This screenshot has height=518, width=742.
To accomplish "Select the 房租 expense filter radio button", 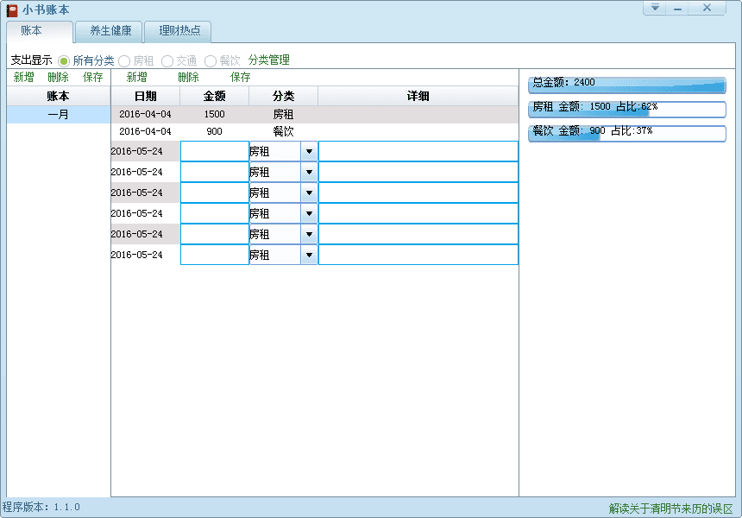I will (125, 60).
